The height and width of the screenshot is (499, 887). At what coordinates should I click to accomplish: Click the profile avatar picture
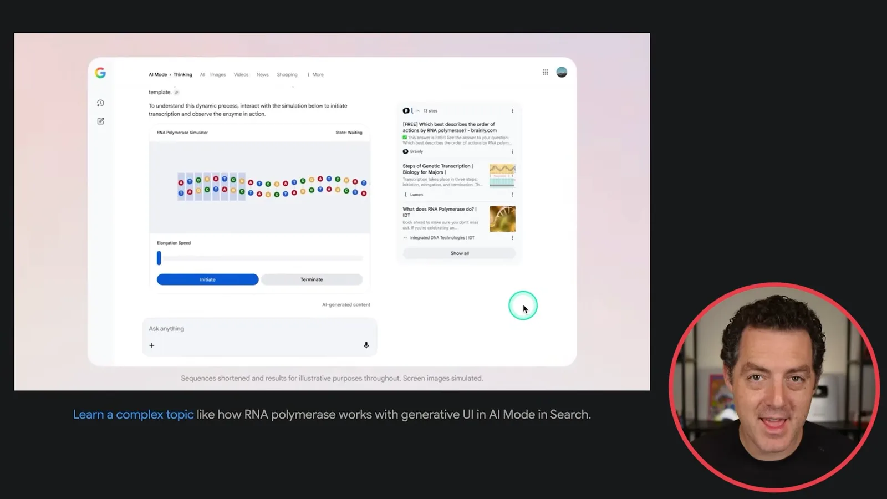pyautogui.click(x=562, y=72)
